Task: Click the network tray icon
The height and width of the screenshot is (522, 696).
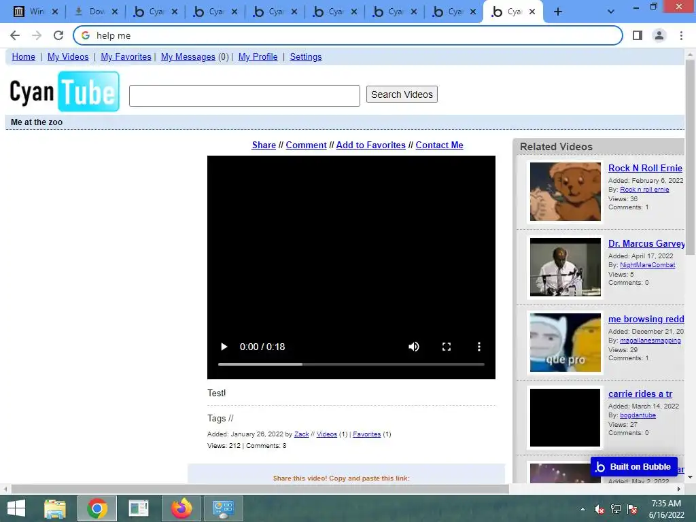Action: (x=616, y=509)
